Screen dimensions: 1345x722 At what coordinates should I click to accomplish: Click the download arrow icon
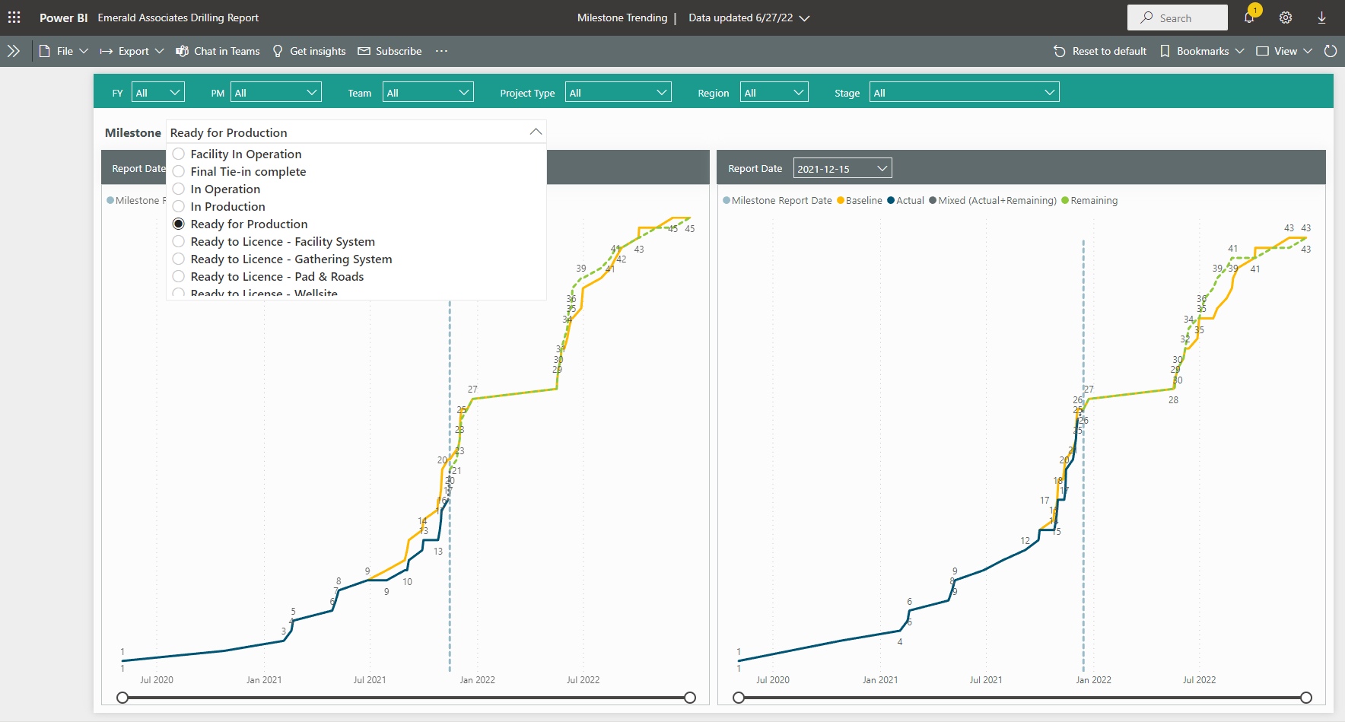click(1321, 17)
